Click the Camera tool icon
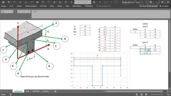This screenshot has height=96, width=171. (37, 2)
